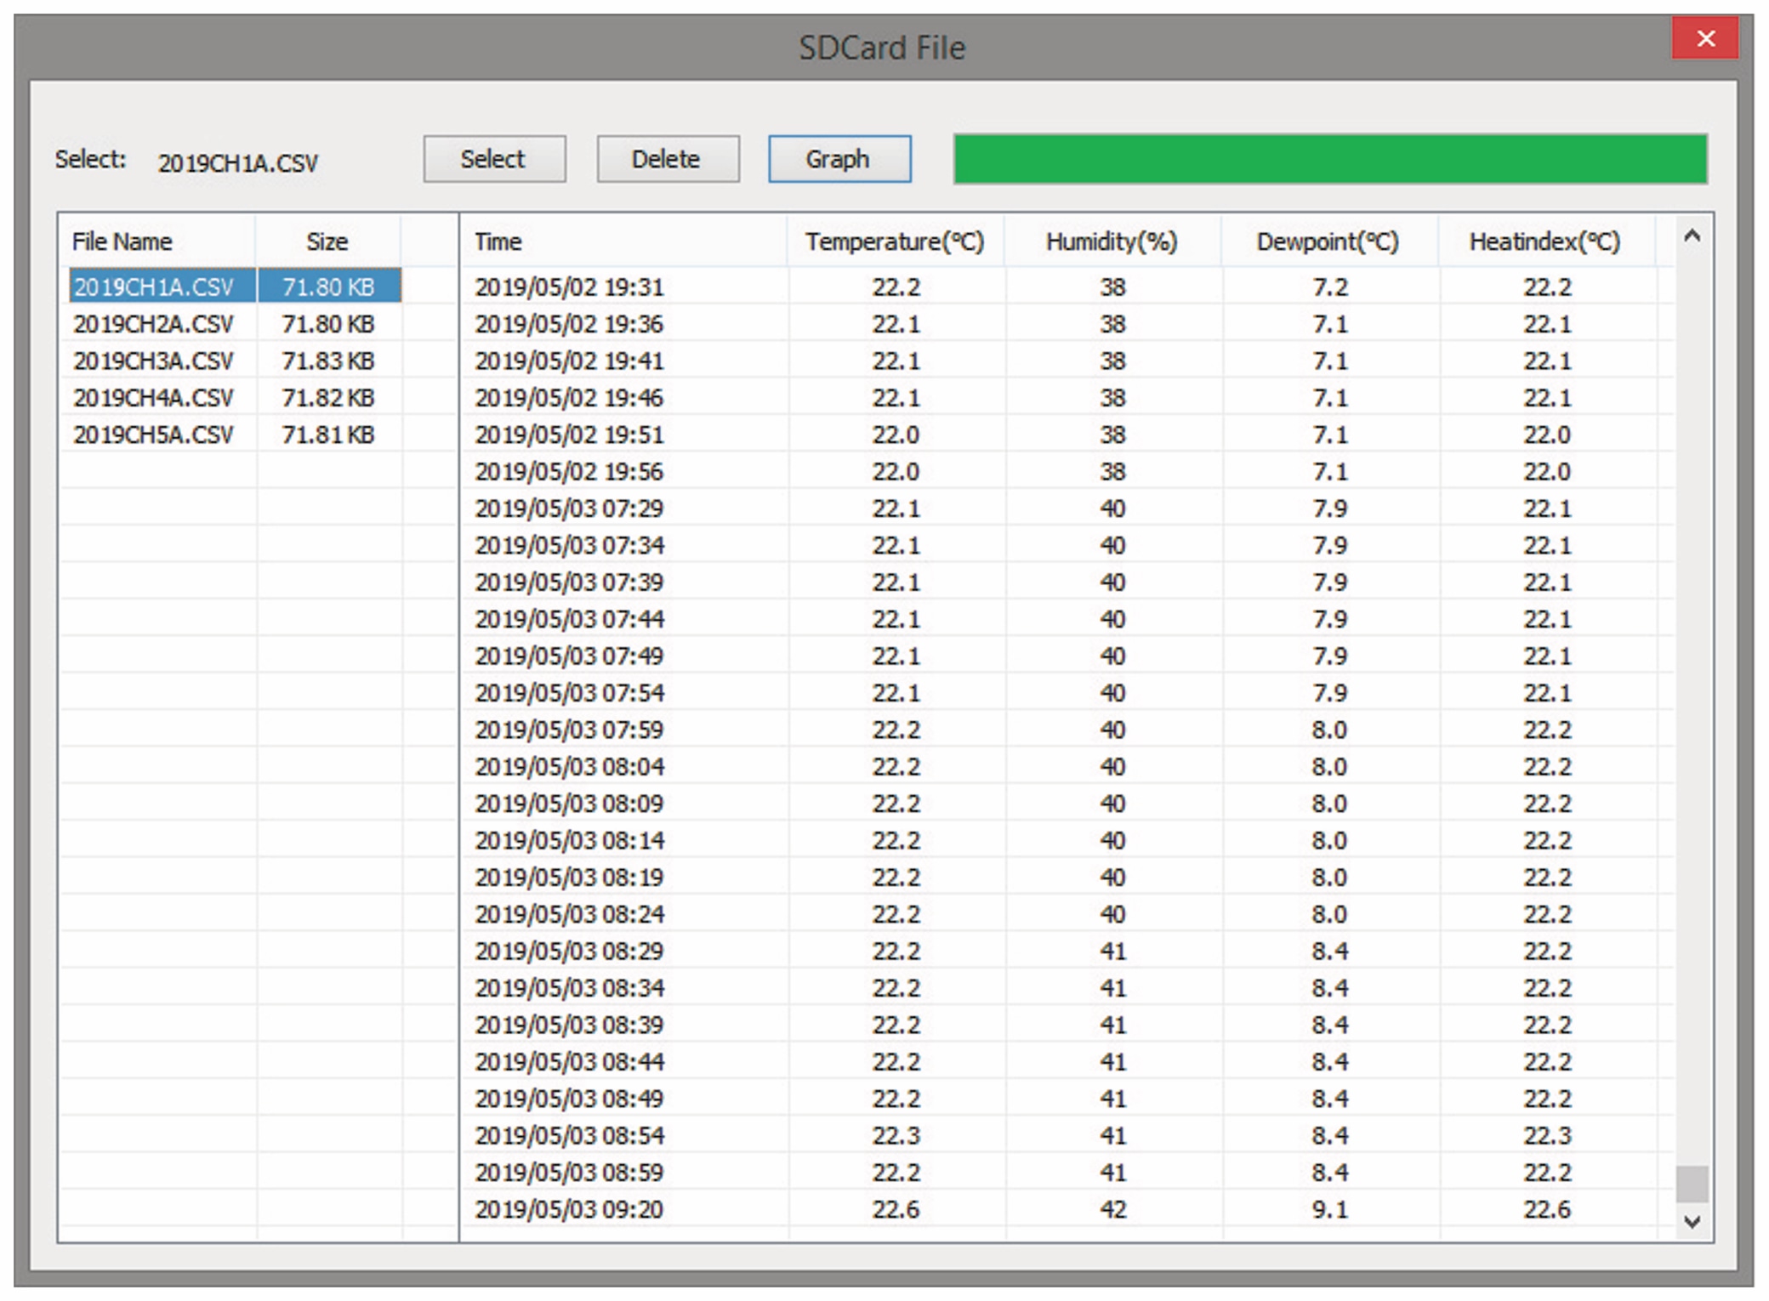The height and width of the screenshot is (1301, 1769).
Task: Pick 2019CH5A.CSV in file list
Action: coord(153,435)
